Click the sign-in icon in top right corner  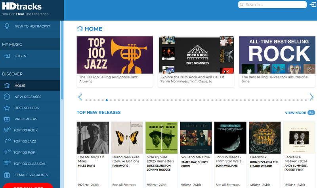(x=313, y=4)
